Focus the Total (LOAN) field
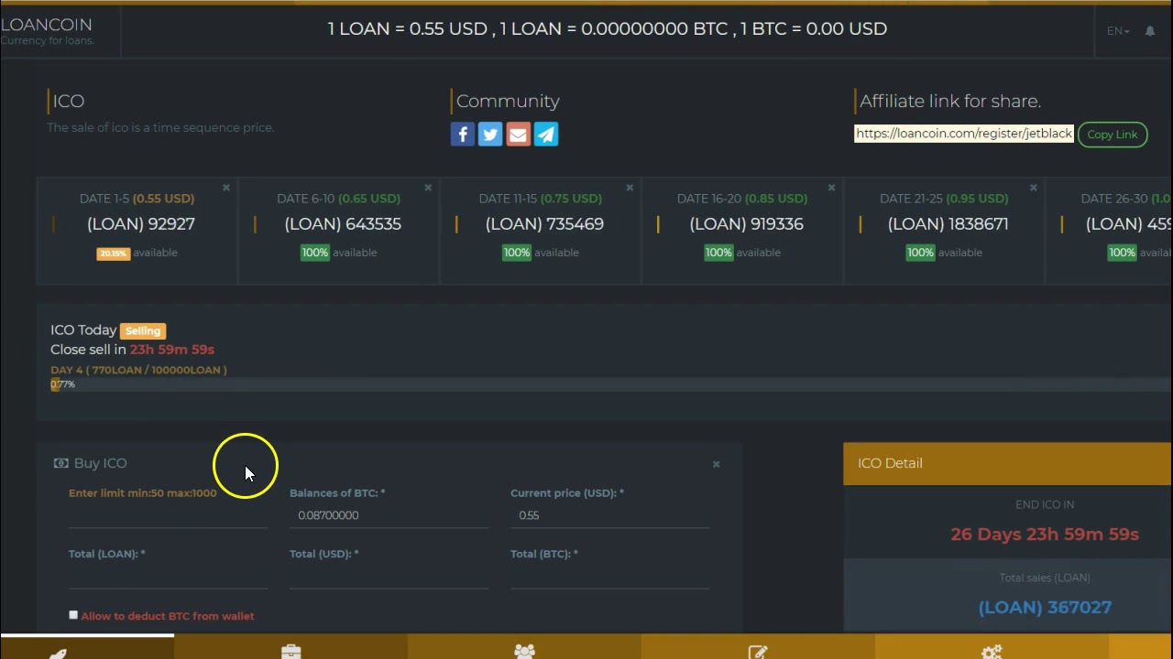Image resolution: width=1173 pixels, height=659 pixels. coord(168,576)
